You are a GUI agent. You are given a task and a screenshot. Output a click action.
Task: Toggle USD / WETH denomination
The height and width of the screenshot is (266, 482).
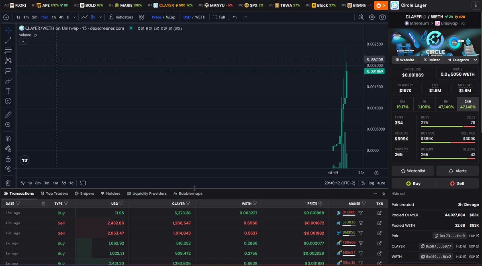pos(194,17)
